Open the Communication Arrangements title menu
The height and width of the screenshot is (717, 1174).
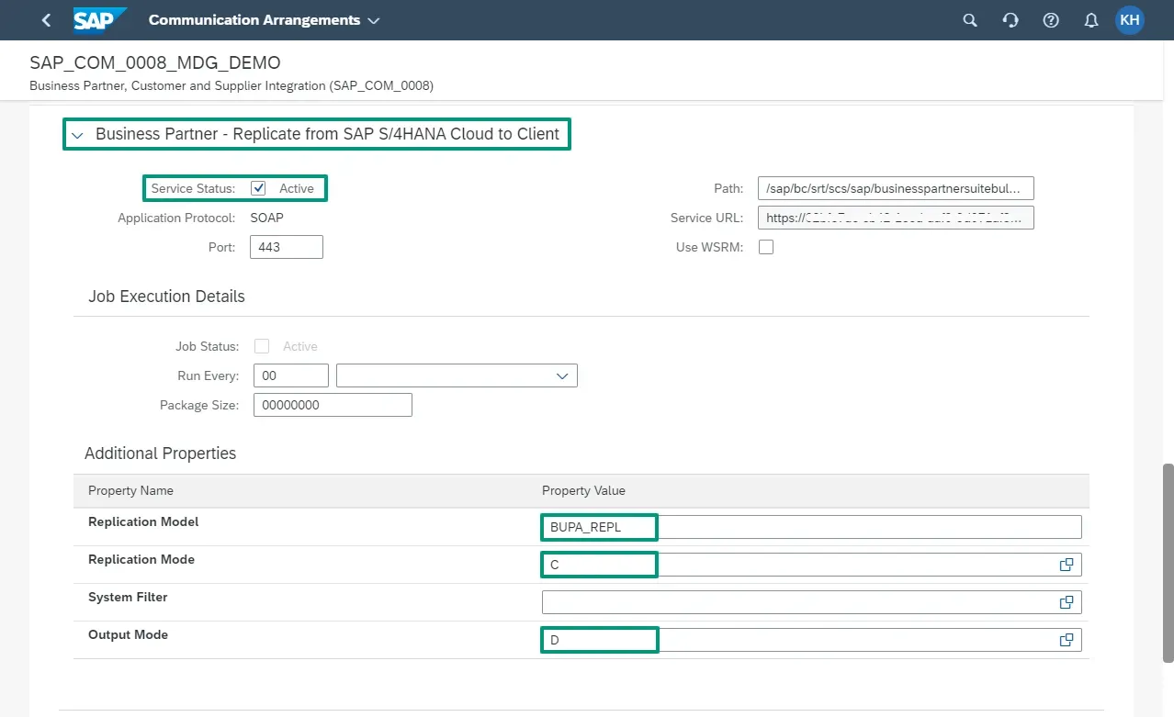coord(264,20)
